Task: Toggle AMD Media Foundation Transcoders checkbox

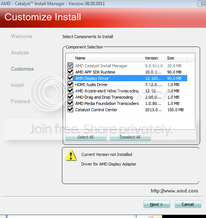Action: click(70, 103)
